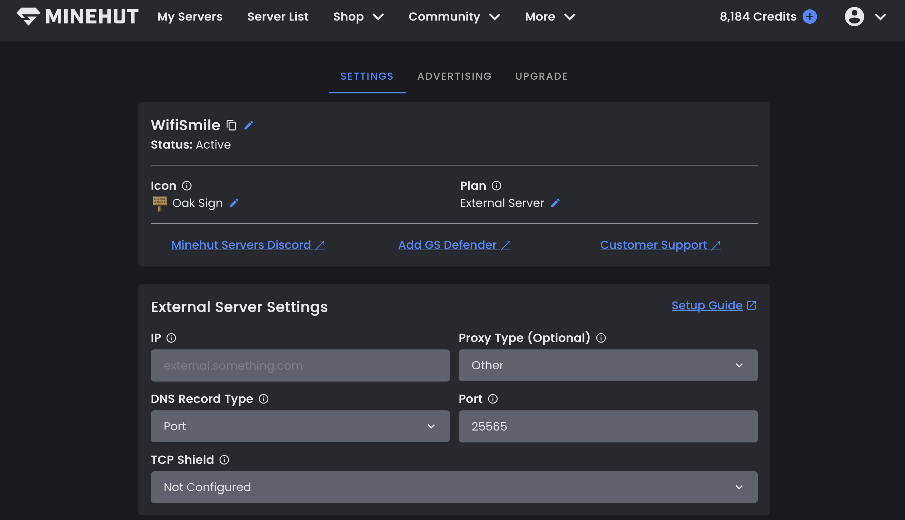View the Plan info tooltip
Image resolution: width=905 pixels, height=520 pixels.
(496, 186)
